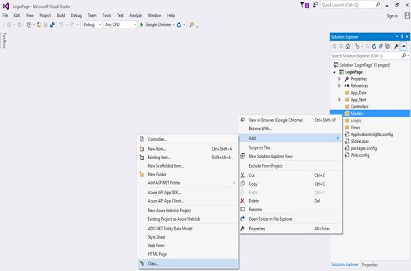The height and width of the screenshot is (271, 411).
Task: Select Class... from the Add submenu
Action: pos(188,263)
